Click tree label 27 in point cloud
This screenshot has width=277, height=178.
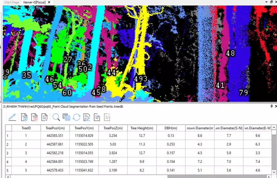coord(68,60)
